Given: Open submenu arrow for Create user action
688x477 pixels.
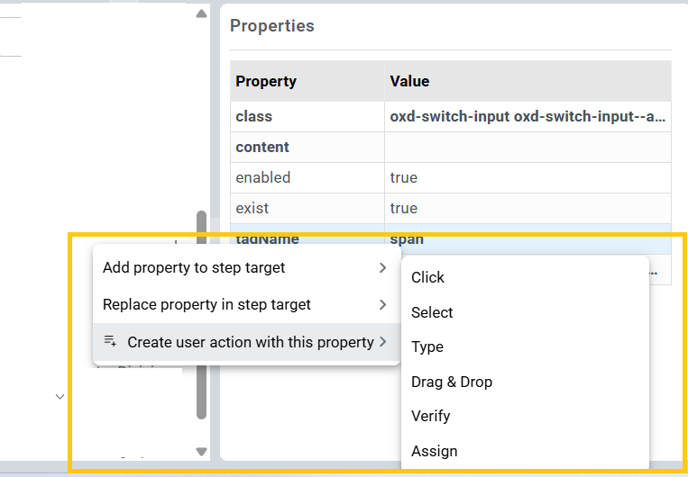Looking at the screenshot, I should 383,342.
